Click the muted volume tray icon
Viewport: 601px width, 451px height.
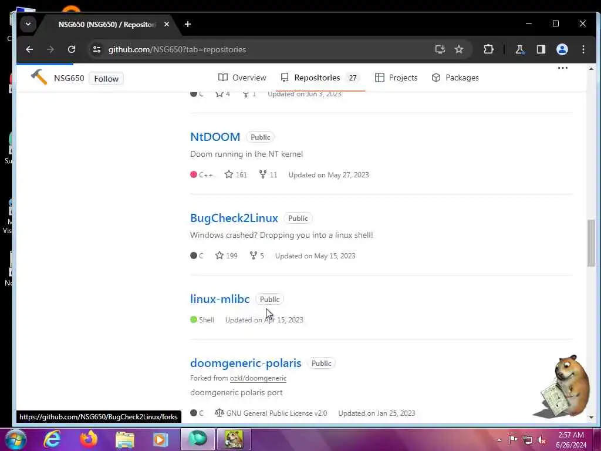[x=542, y=439]
